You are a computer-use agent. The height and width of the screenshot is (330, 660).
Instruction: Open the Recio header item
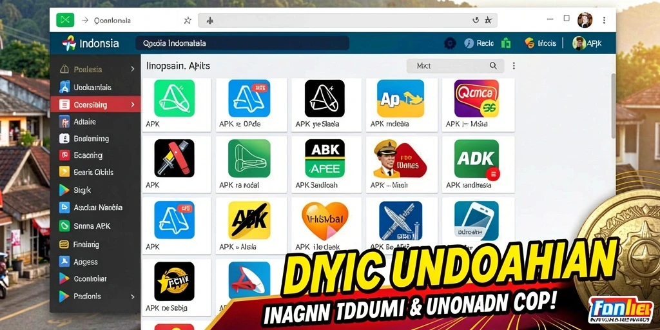coord(479,43)
